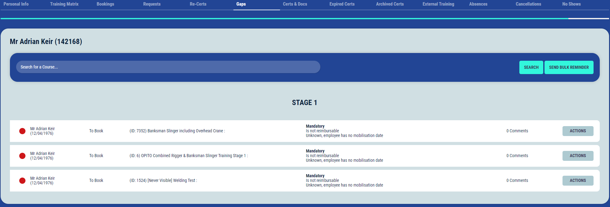The width and height of the screenshot is (610, 207).
Task: View 0 Comments on Banksman Slinger row
Action: coord(517,131)
